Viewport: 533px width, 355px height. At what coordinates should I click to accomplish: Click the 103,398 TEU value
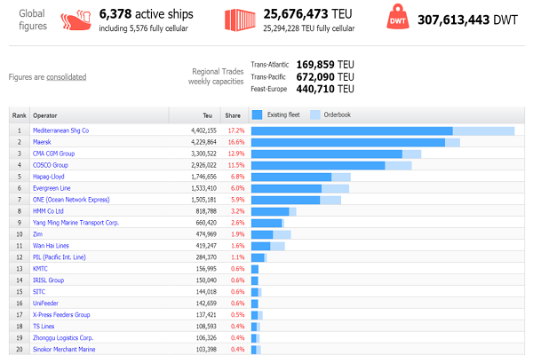tap(206, 349)
